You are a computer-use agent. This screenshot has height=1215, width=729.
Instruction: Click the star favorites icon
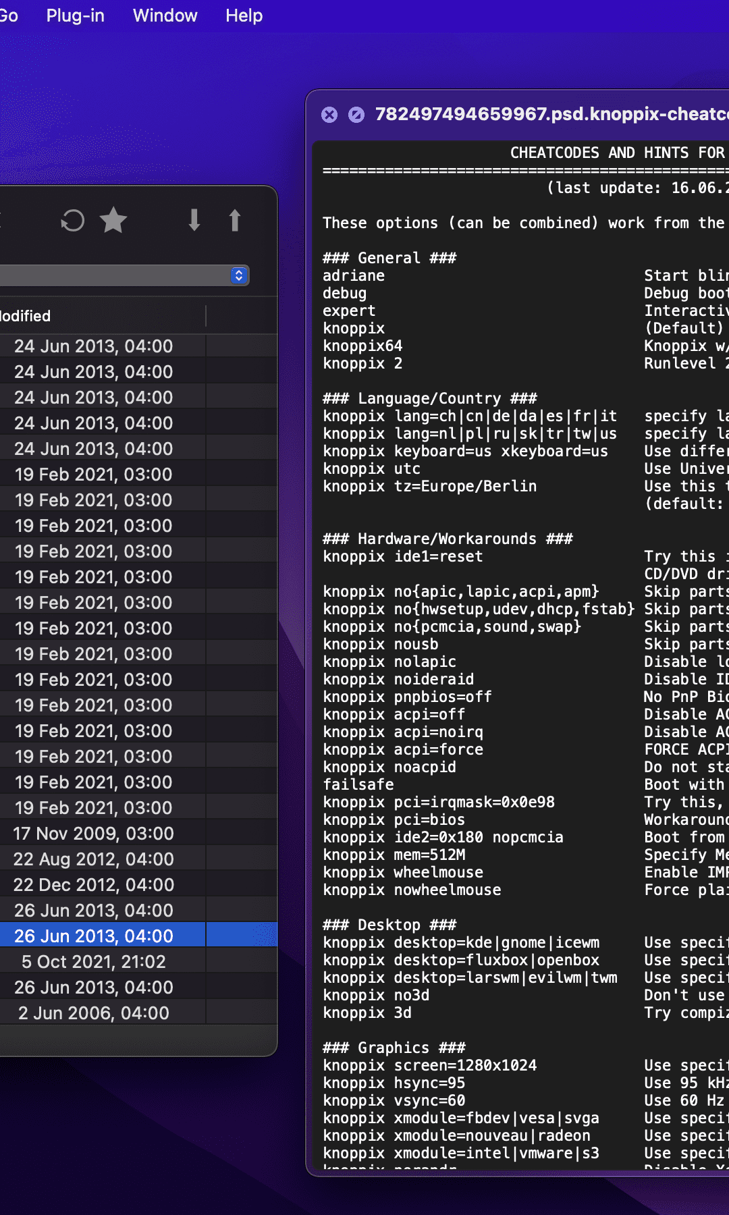click(113, 221)
